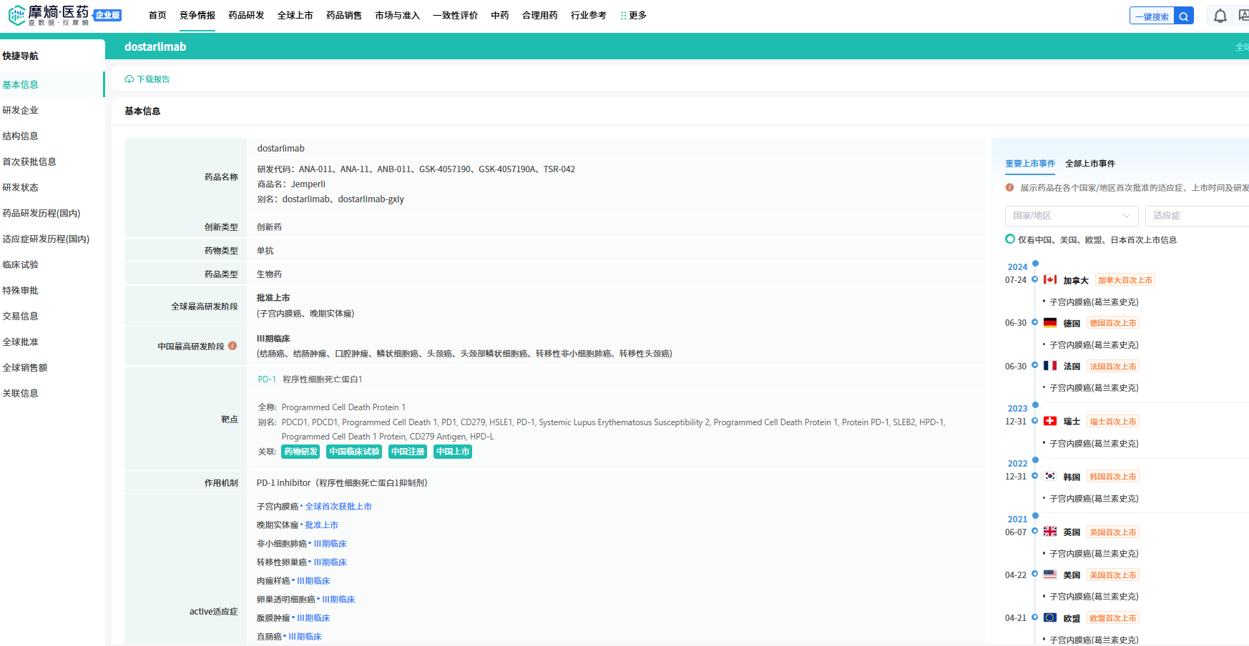Click 德国首次上市 tag
Screen dimensions: 1249x646
[x=1113, y=323]
